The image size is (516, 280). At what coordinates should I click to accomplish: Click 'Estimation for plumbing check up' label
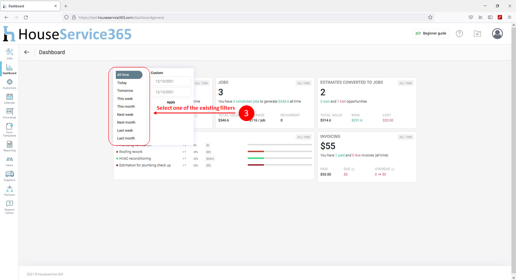coord(145,165)
